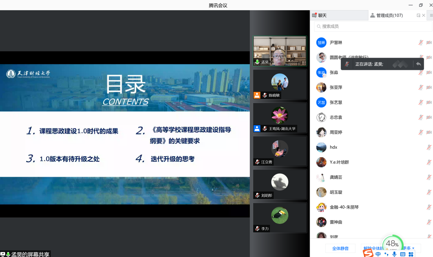The height and width of the screenshot is (257, 433).
Task: Close the members side panel
Action: [424, 15]
